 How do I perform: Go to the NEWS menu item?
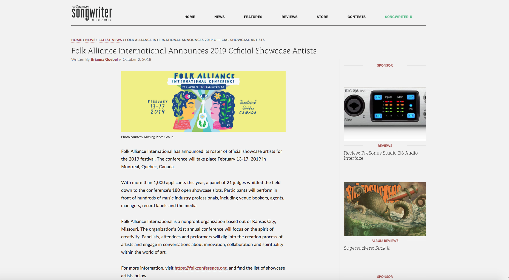tap(219, 17)
